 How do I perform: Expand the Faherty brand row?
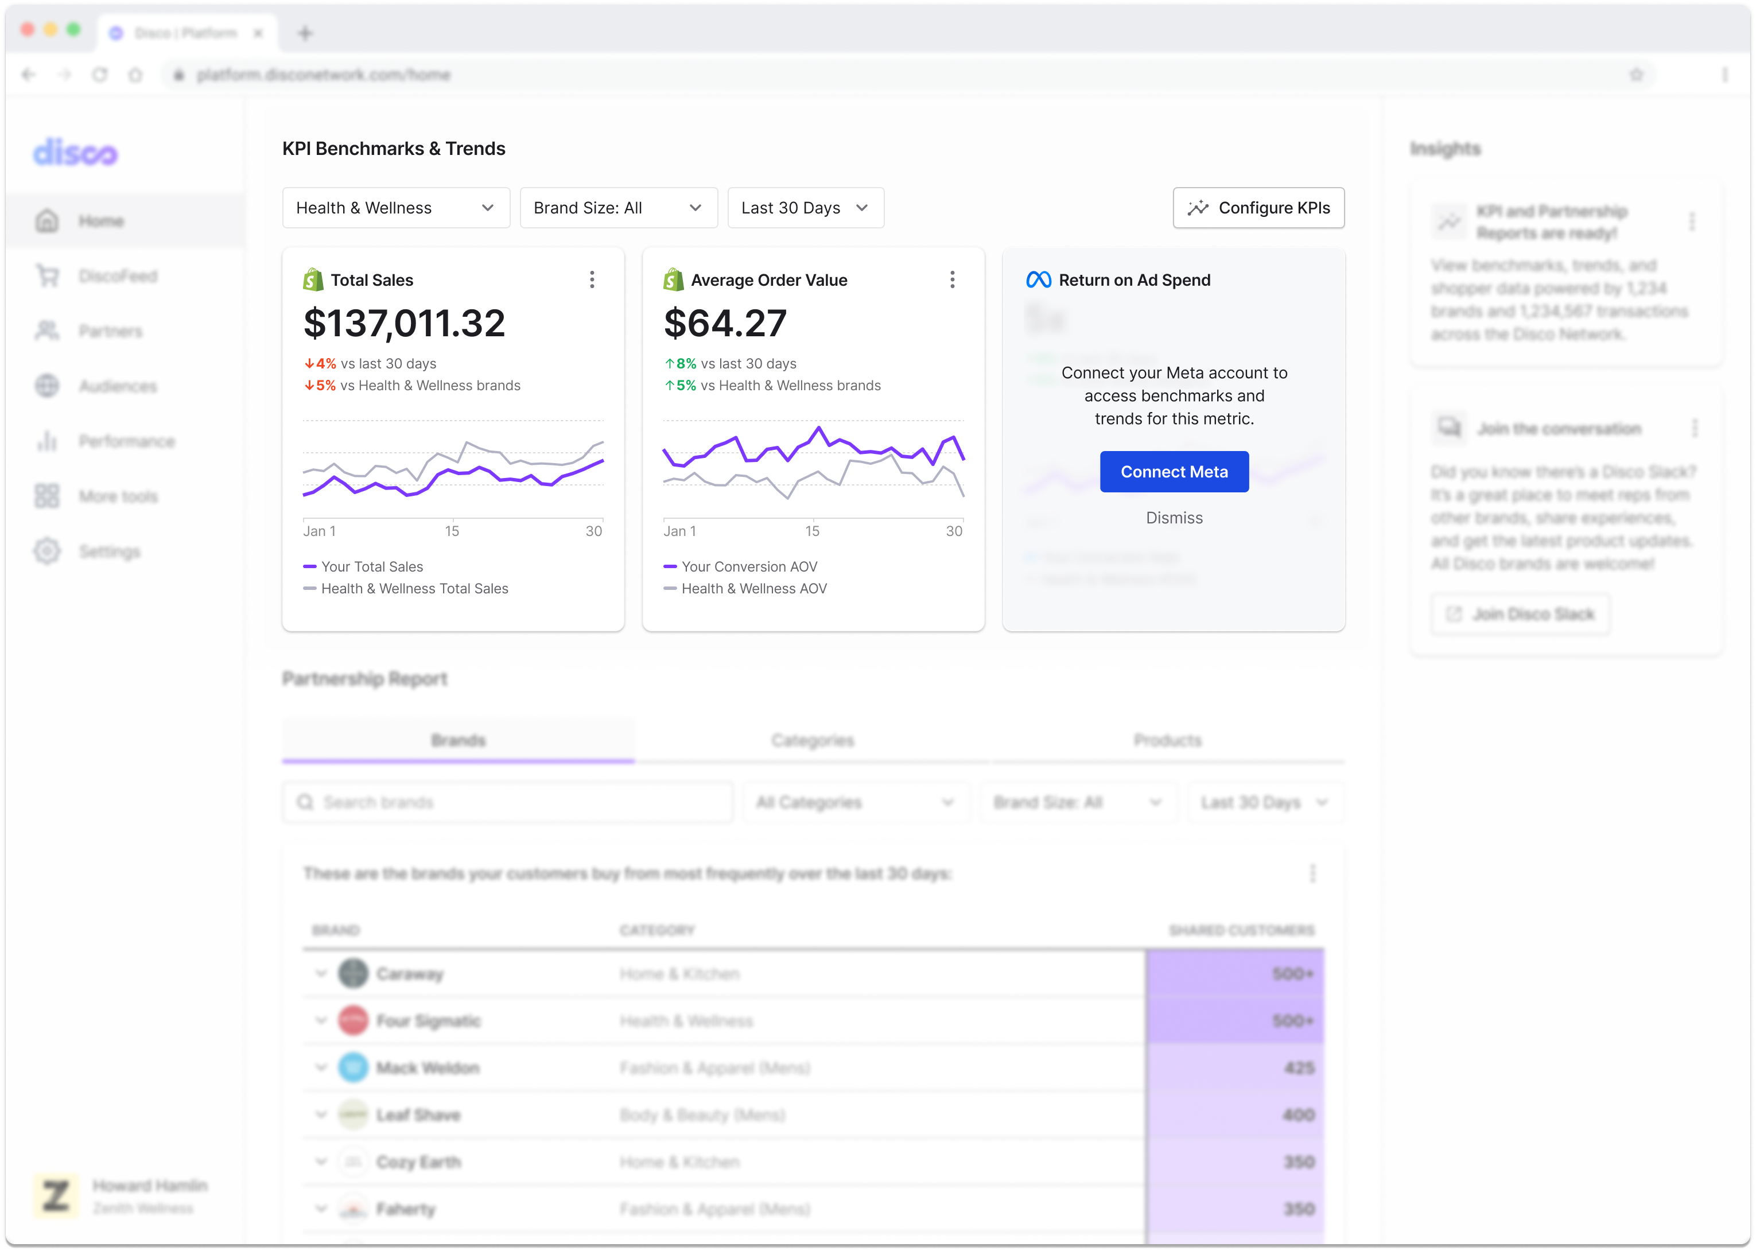(x=321, y=1209)
